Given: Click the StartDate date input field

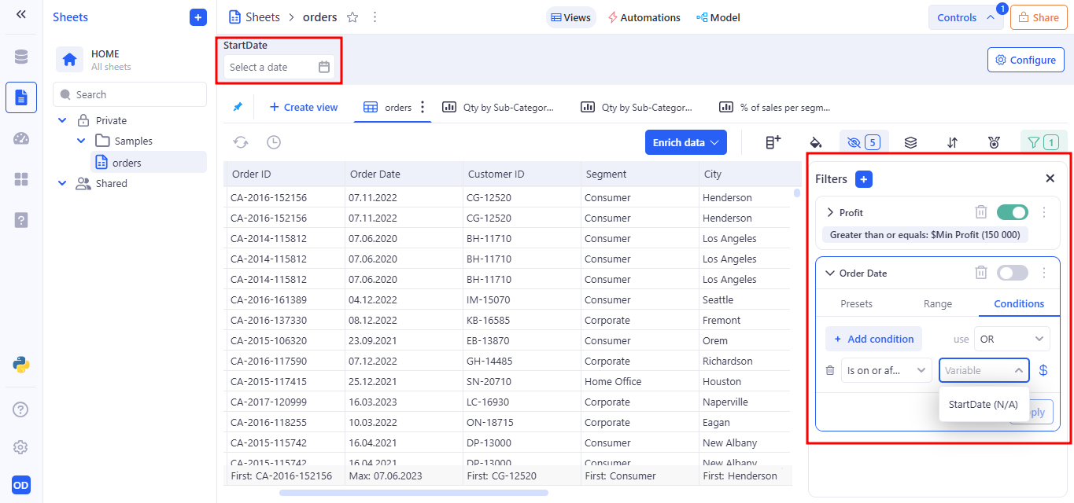Looking at the screenshot, I should 270,68.
